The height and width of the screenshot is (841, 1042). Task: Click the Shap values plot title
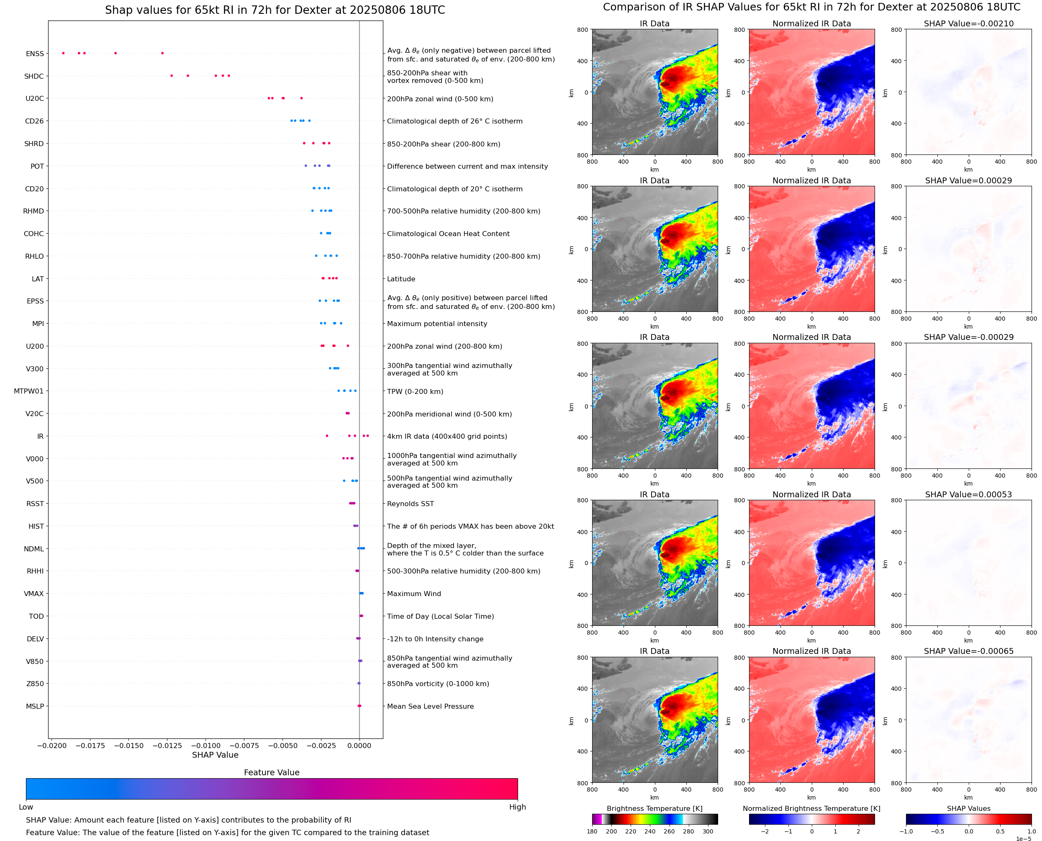pyautogui.click(x=275, y=10)
